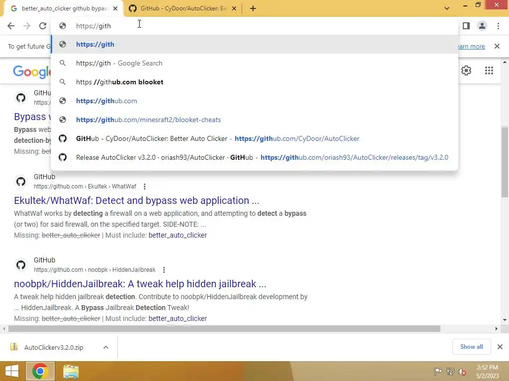The height and width of the screenshot is (381, 509).
Task: Open Google search settings gear
Action: point(466,70)
